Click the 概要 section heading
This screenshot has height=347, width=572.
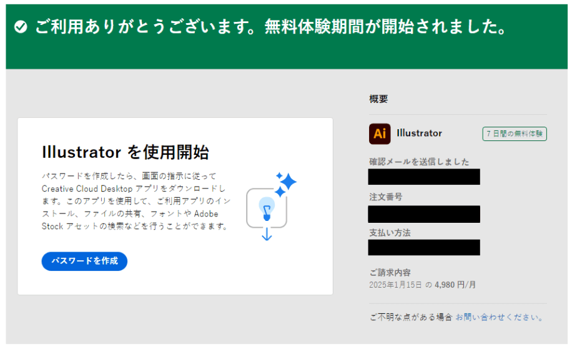pyautogui.click(x=378, y=99)
